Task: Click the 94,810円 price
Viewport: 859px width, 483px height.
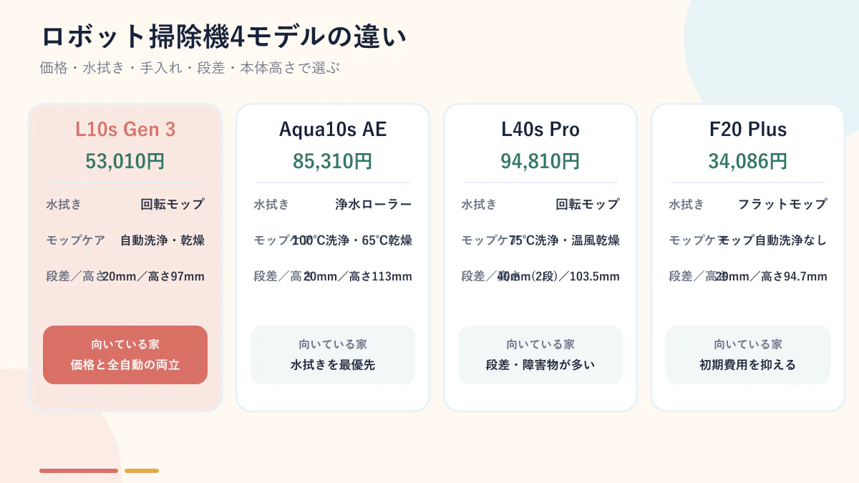Action: pos(540,162)
